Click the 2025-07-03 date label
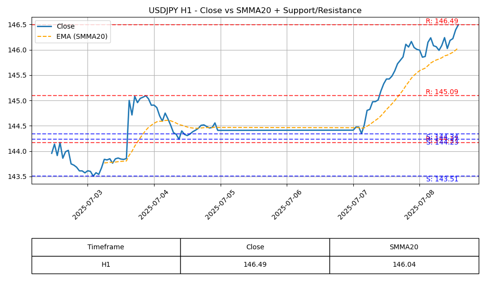Screen dimensions: 486x291 click(x=87, y=205)
